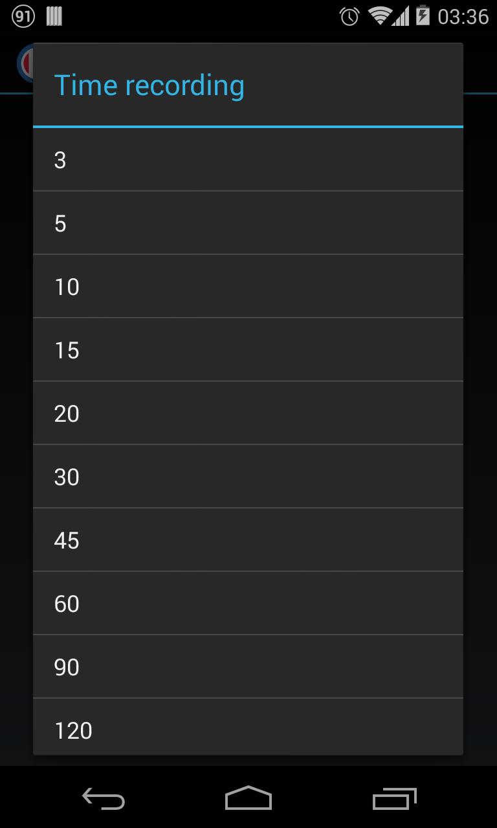497x828 pixels.
Task: Choose 10 in the Time recording list
Action: click(248, 287)
